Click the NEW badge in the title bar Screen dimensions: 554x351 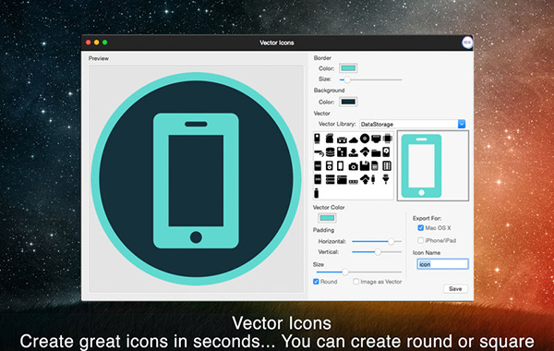(x=467, y=42)
